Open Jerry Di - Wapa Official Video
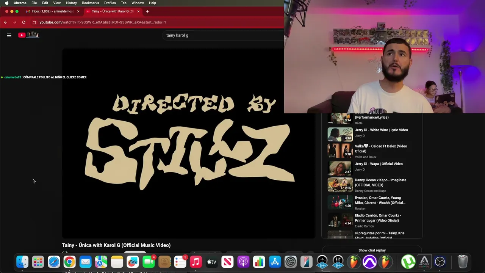Viewport: 485px width, 273px height. [x=379, y=164]
